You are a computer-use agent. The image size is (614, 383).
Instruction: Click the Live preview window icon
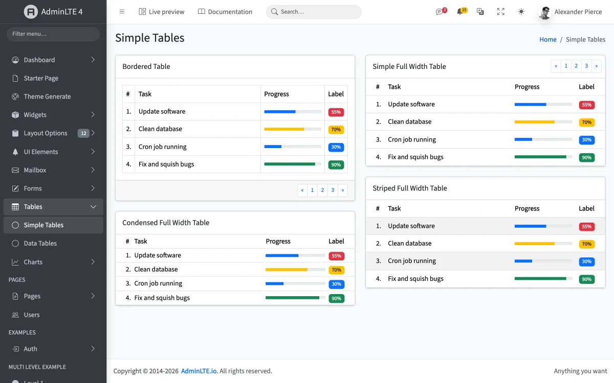click(x=142, y=12)
